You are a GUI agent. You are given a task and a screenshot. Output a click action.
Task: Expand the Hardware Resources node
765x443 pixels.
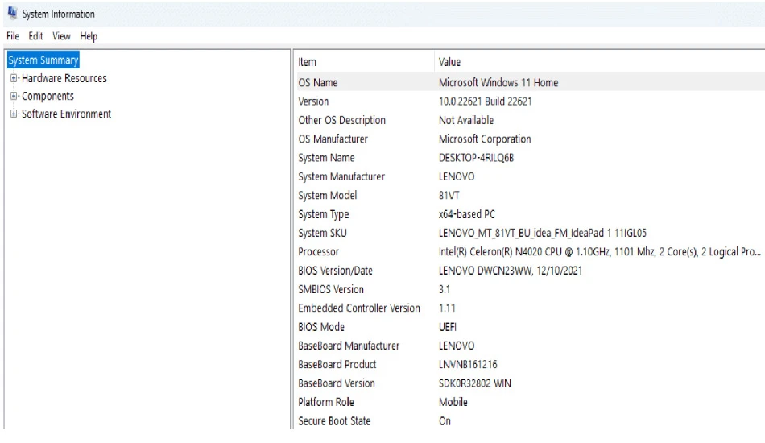pyautogui.click(x=14, y=78)
